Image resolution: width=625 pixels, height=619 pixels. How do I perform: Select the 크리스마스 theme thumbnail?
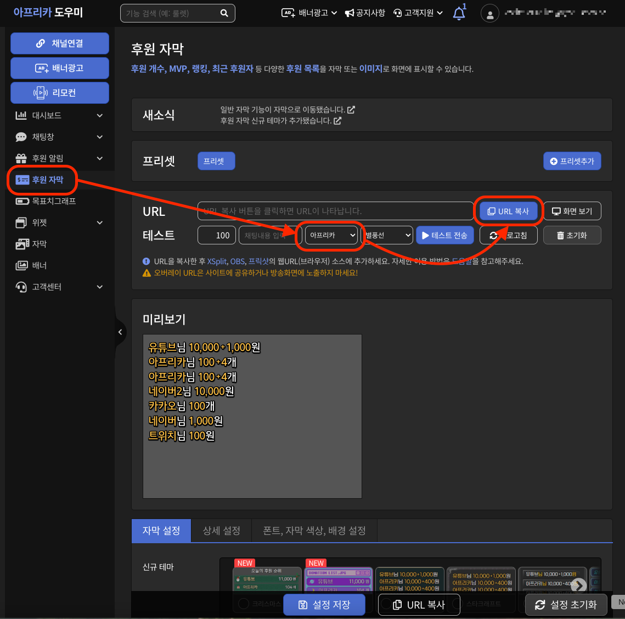(267, 579)
